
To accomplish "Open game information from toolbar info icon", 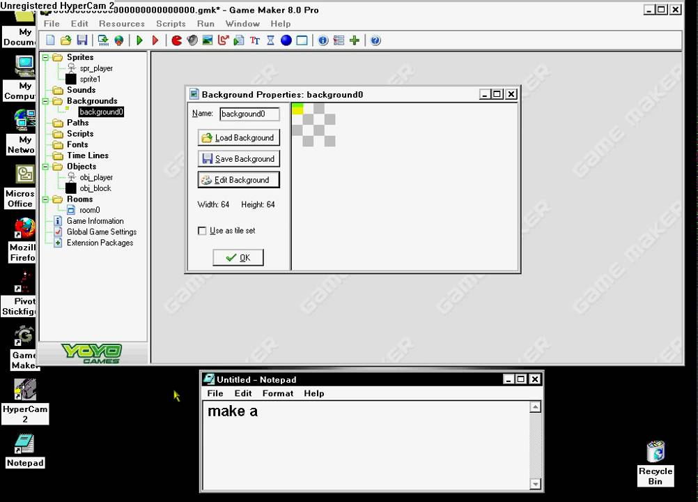I will coord(323,40).
